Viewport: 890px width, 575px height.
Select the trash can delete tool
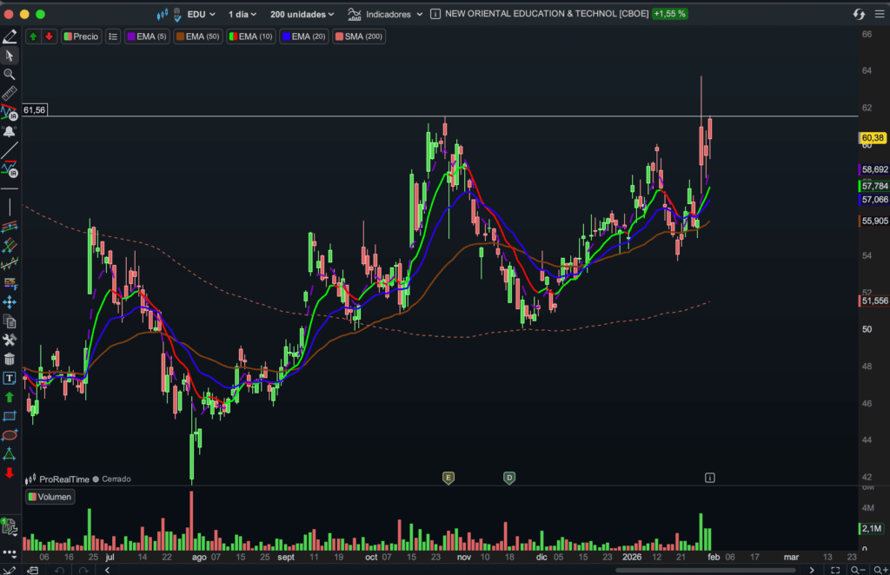point(10,359)
